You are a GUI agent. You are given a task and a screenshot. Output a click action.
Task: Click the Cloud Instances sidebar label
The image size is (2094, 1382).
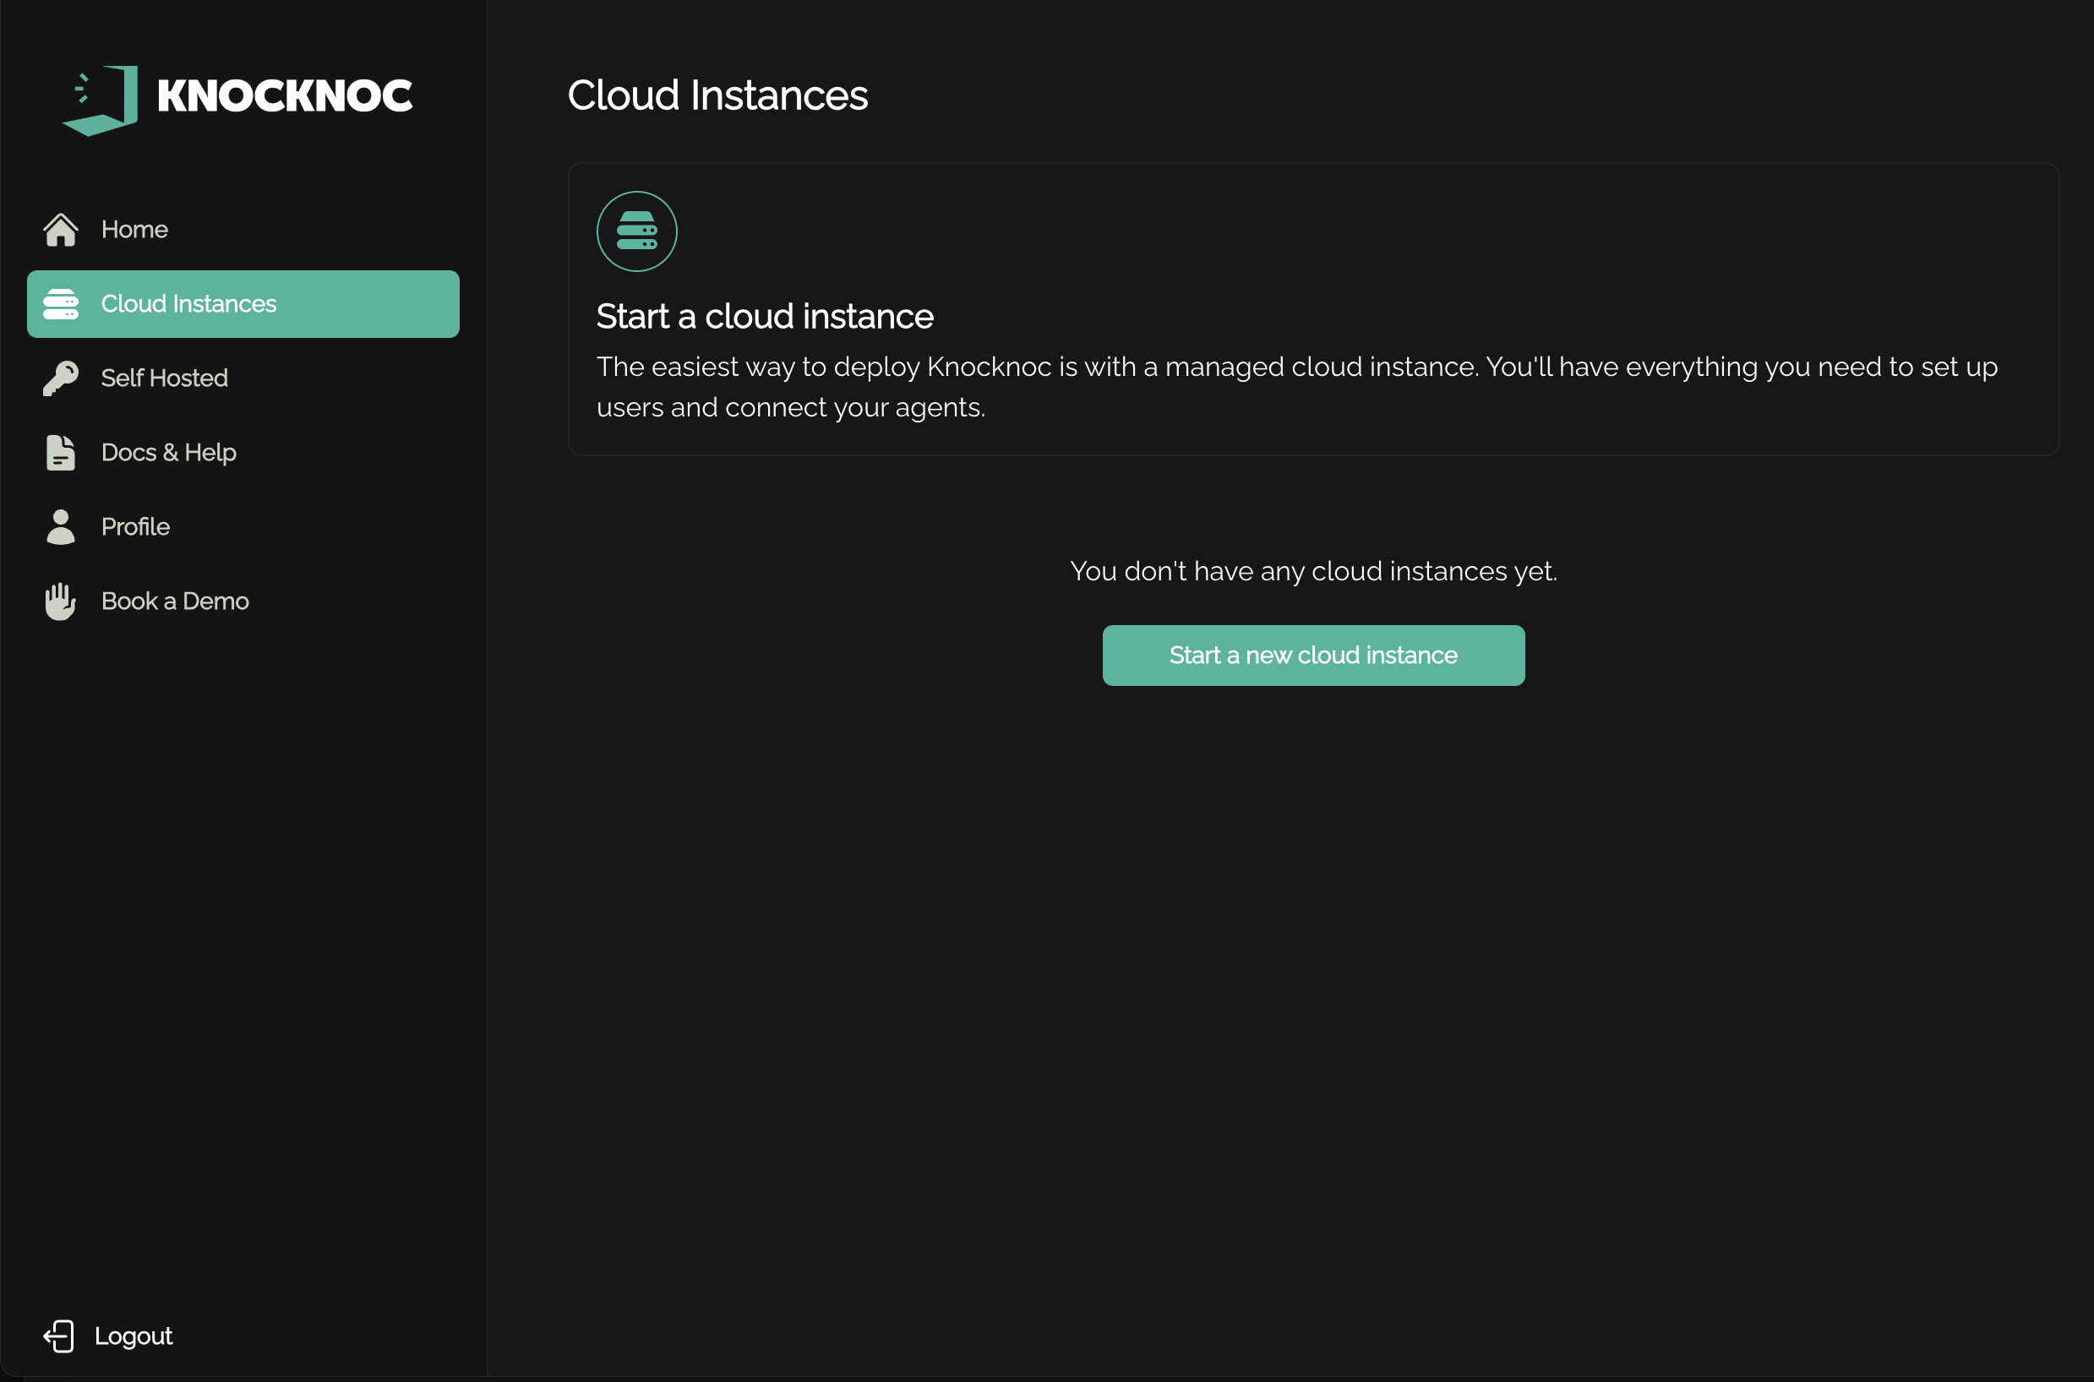[188, 304]
